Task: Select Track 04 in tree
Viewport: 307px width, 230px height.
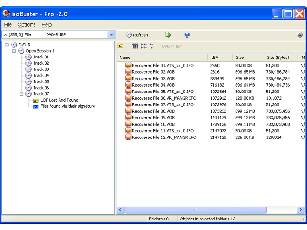Action: tap(41, 76)
